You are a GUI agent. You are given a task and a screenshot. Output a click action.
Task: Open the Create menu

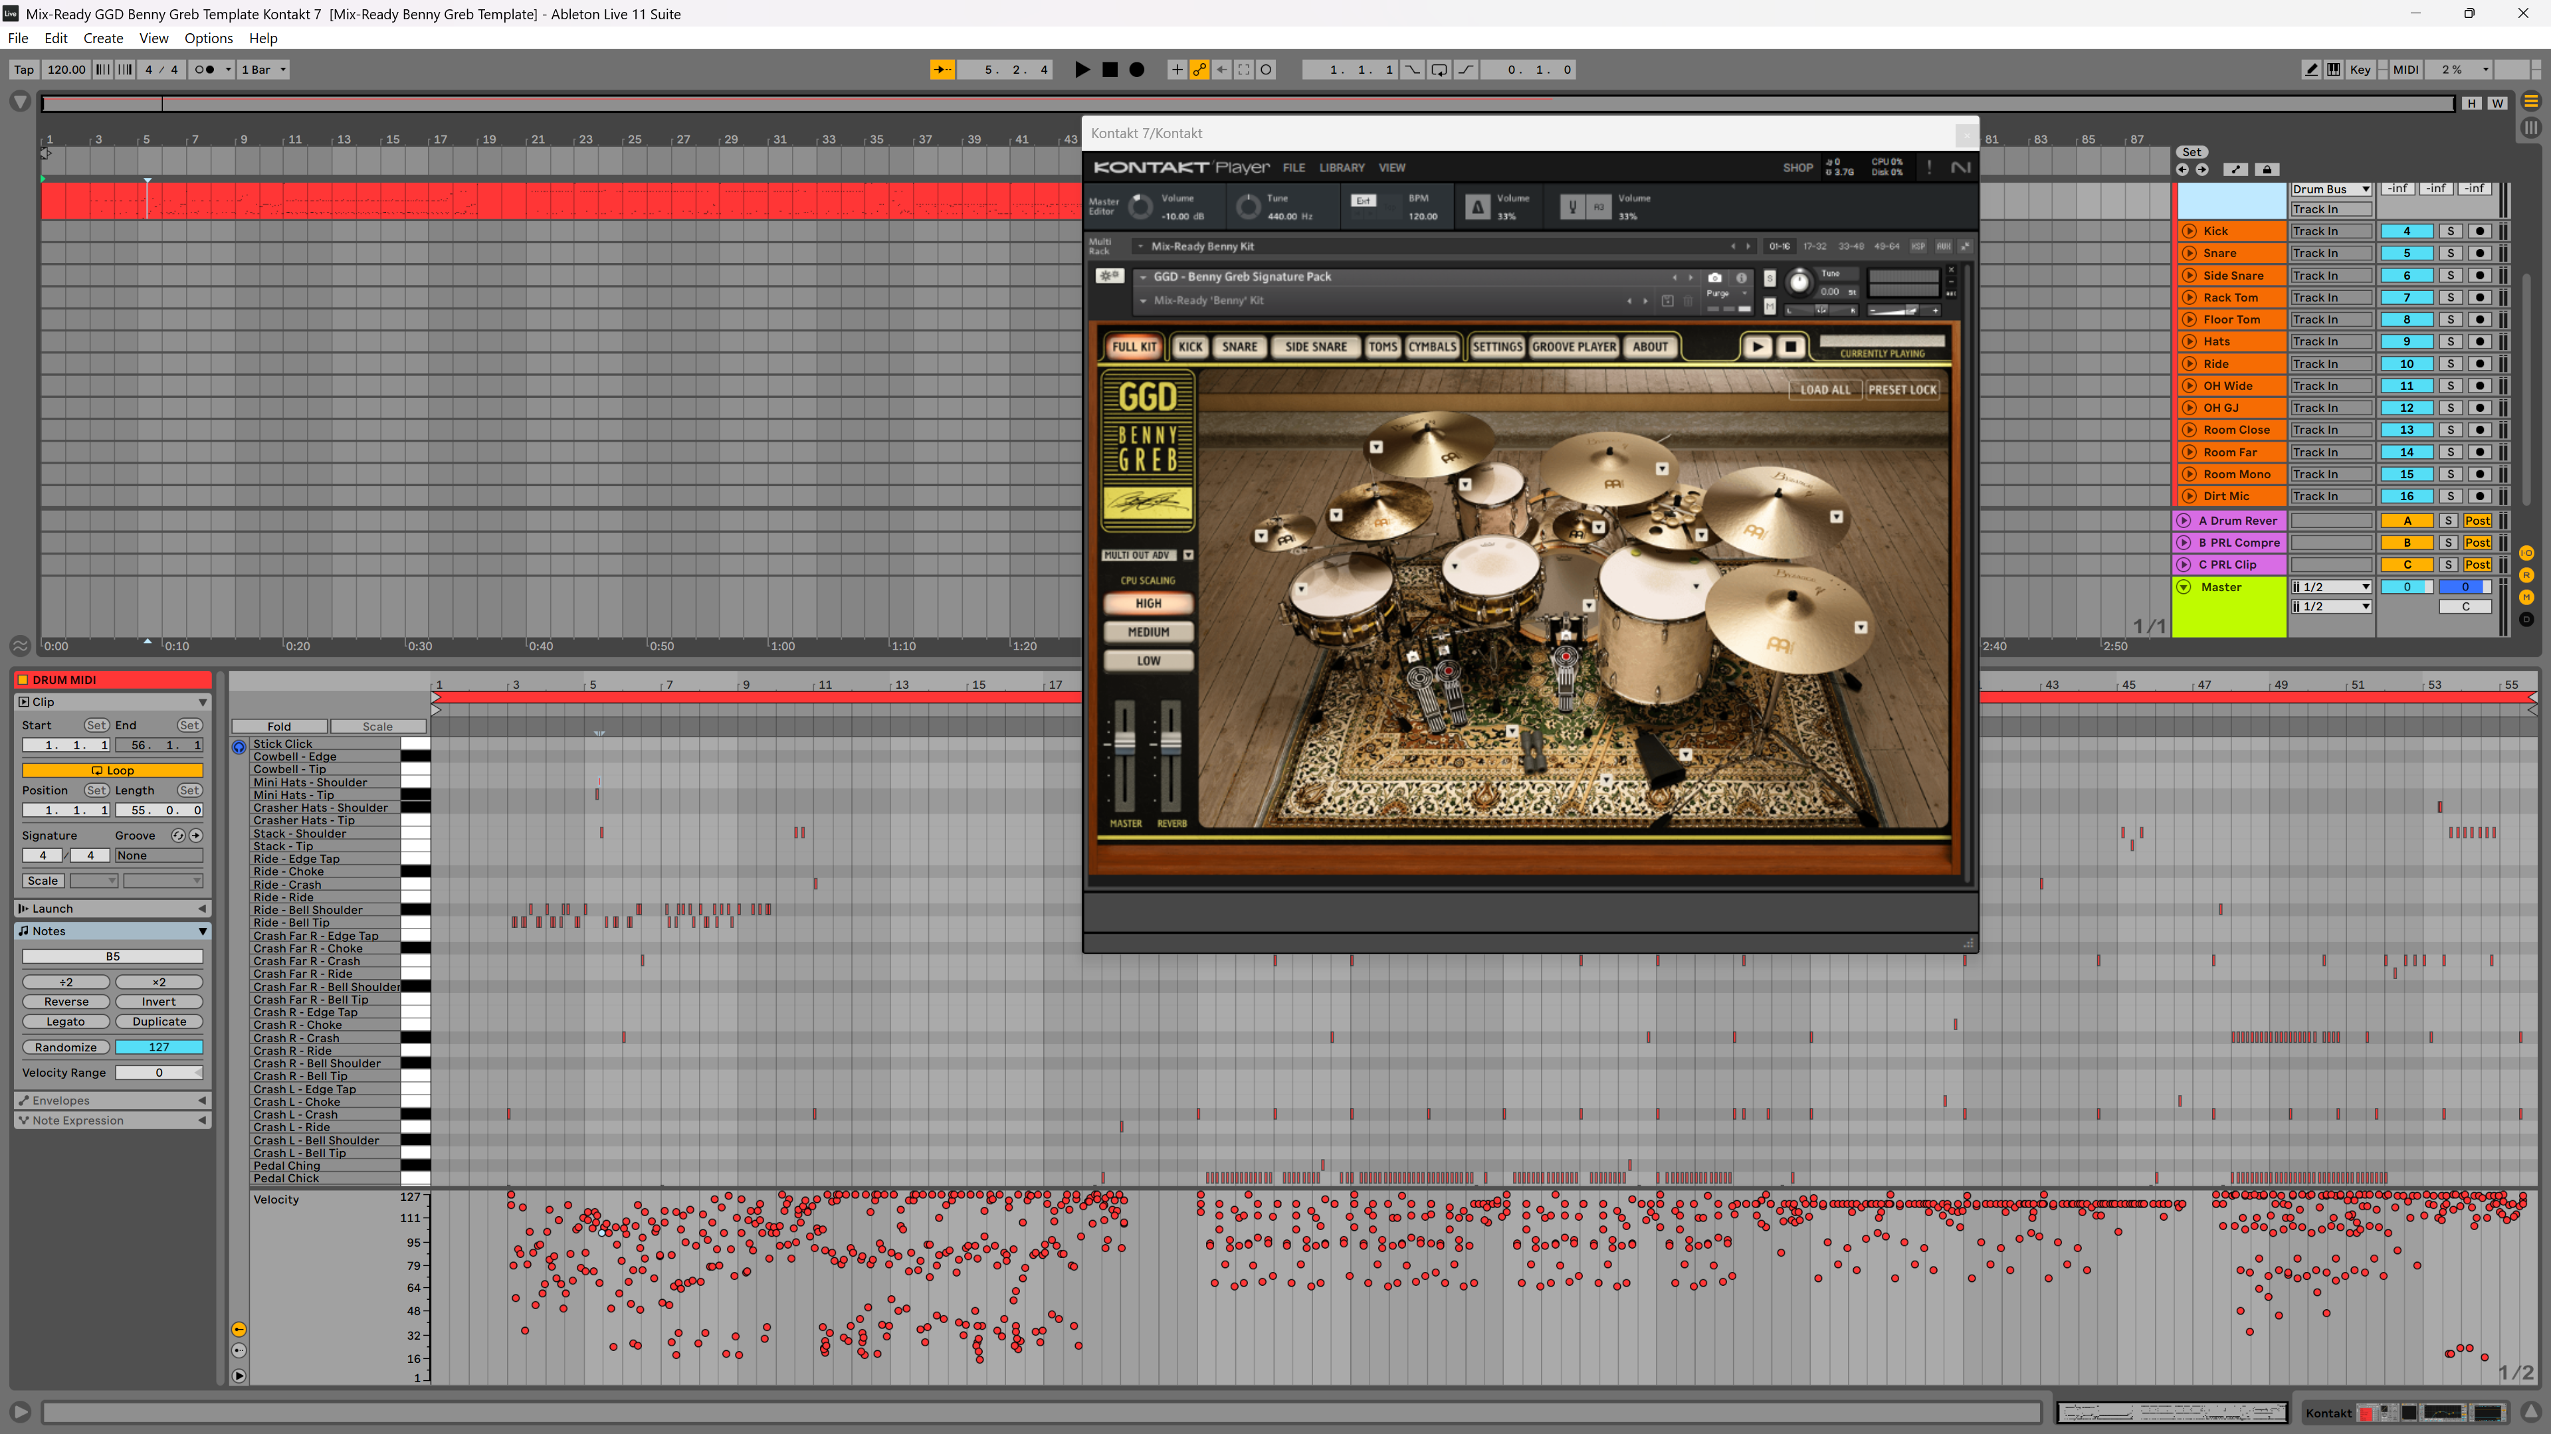[x=103, y=39]
